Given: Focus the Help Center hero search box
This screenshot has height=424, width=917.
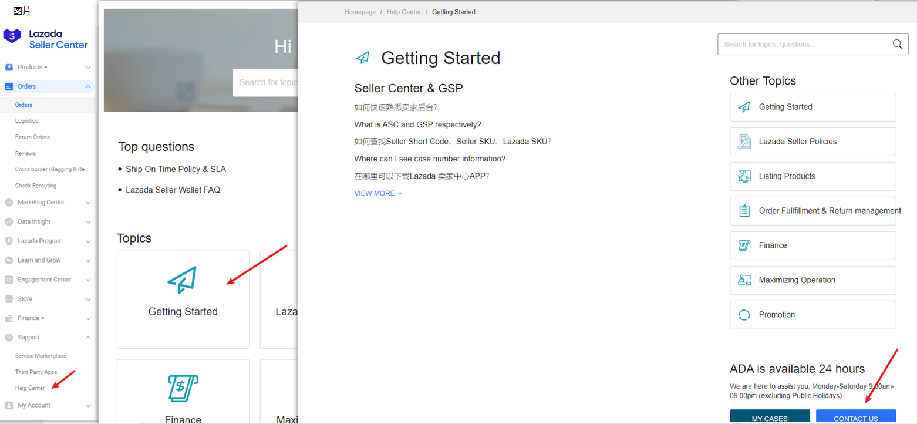Looking at the screenshot, I should pyautogui.click(x=265, y=82).
